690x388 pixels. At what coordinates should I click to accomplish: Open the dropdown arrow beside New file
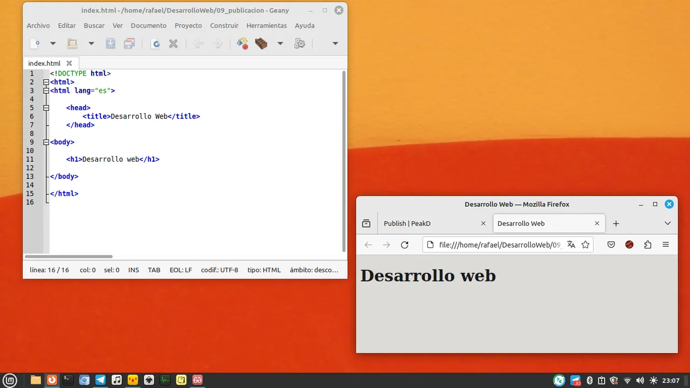[53, 44]
